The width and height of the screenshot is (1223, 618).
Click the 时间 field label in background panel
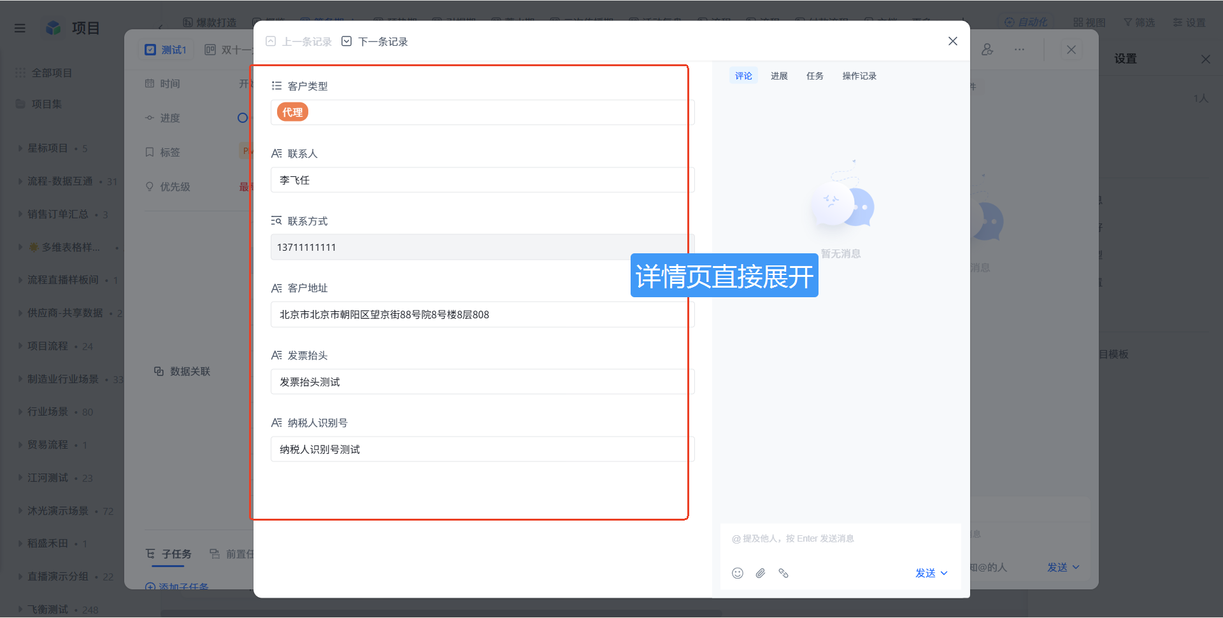pos(170,83)
